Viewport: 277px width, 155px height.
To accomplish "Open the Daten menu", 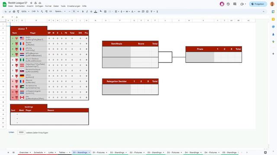I will coord(56,6).
